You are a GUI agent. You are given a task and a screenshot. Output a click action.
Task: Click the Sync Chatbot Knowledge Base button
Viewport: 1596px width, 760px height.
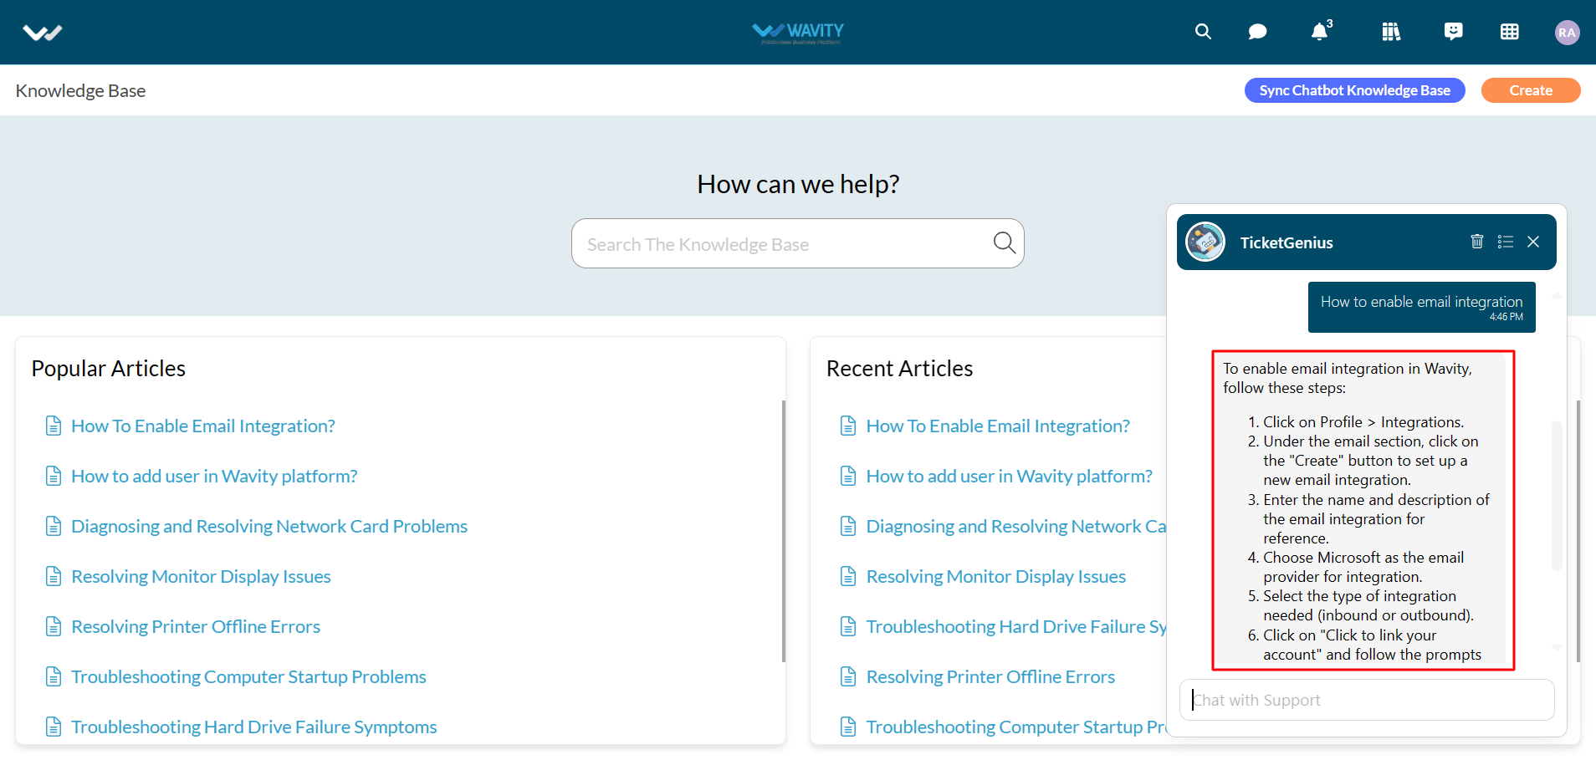(1354, 90)
